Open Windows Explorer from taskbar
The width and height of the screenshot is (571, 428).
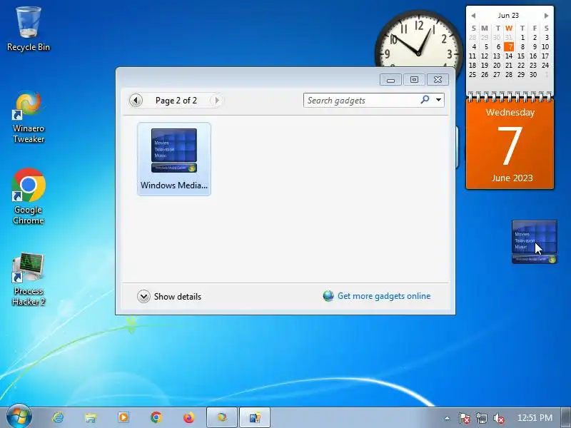tap(91, 417)
